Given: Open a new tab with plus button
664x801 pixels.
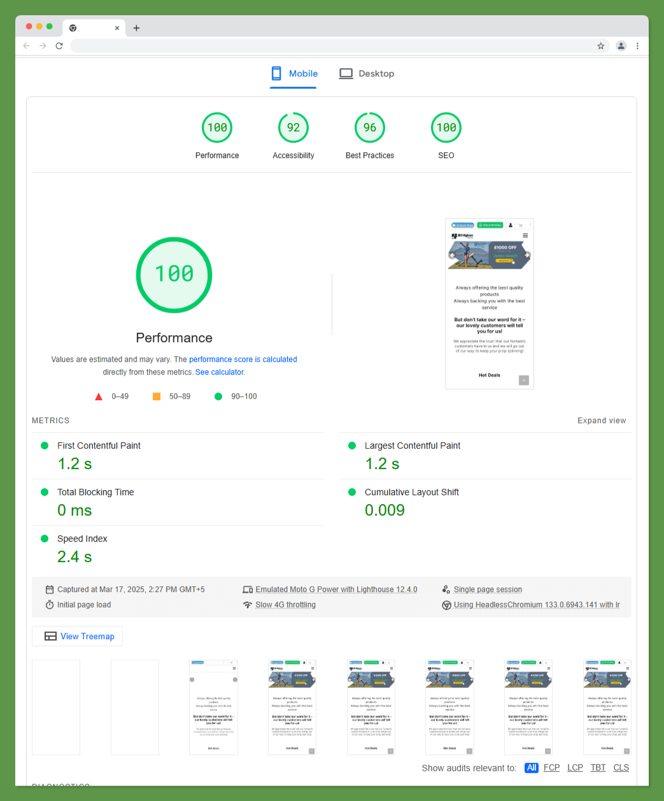Looking at the screenshot, I should click(136, 28).
